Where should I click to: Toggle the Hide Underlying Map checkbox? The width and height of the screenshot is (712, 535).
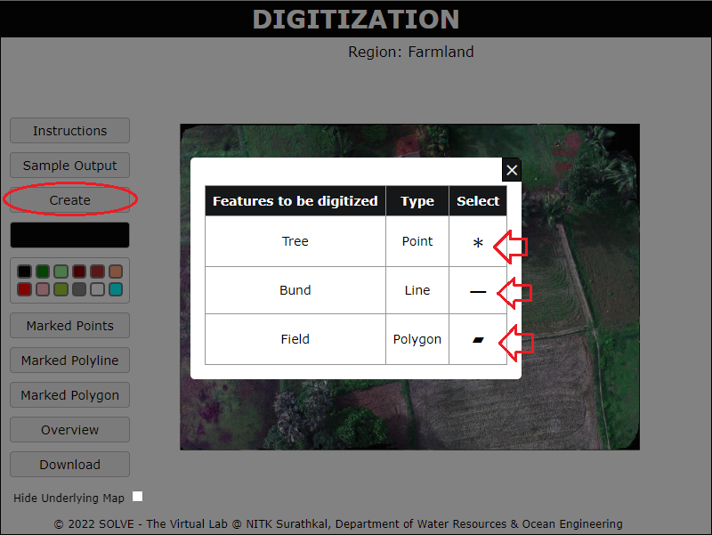point(137,497)
